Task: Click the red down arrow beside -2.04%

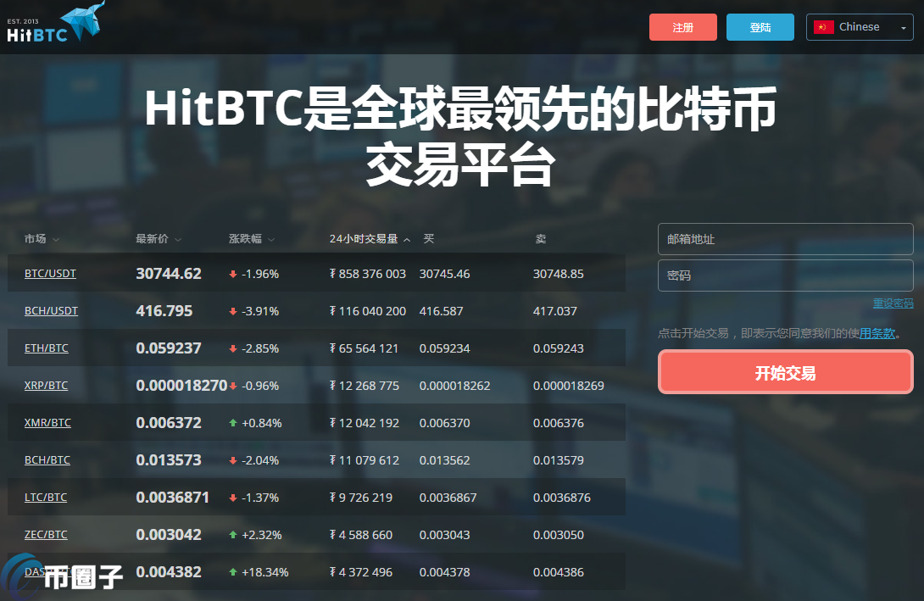Action: coord(233,460)
